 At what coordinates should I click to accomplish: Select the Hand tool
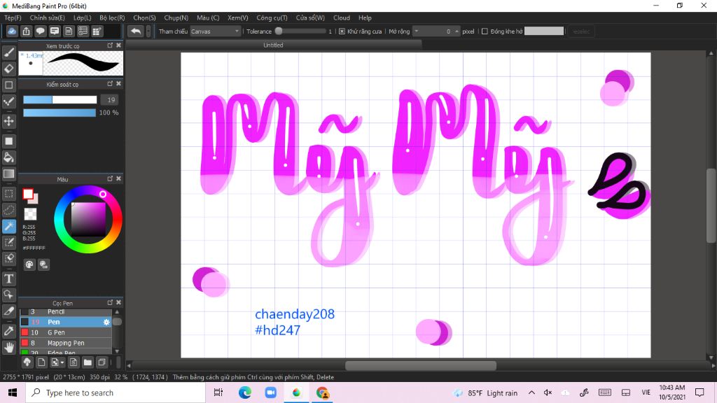pos(8,347)
